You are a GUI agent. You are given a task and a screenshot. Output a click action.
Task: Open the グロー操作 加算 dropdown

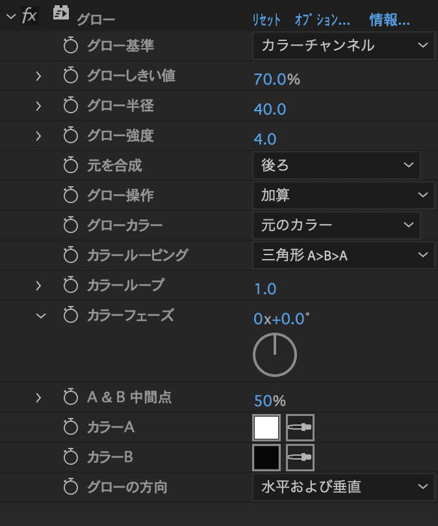coord(343,195)
